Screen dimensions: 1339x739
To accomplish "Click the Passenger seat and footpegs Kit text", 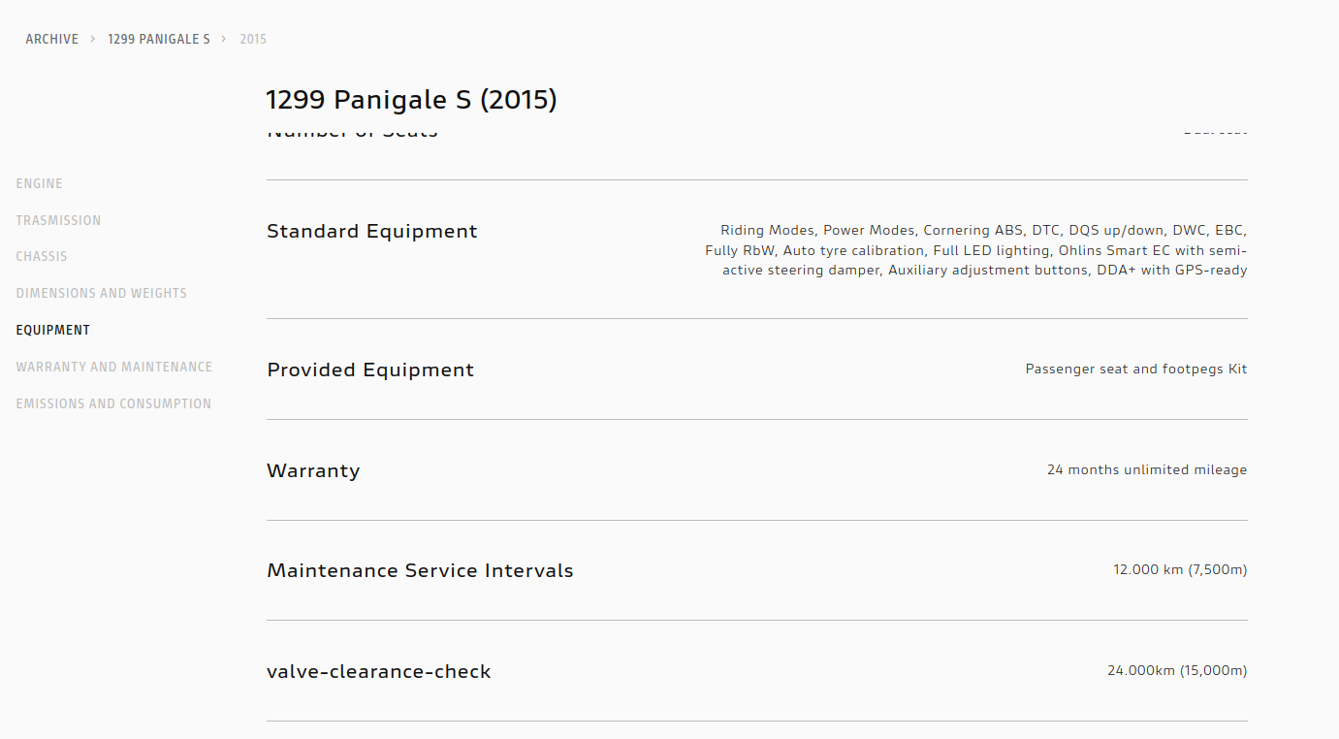I will click(x=1136, y=369).
